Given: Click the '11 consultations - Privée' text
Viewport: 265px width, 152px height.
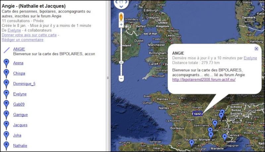Looking at the screenshot, I should click(23, 21).
